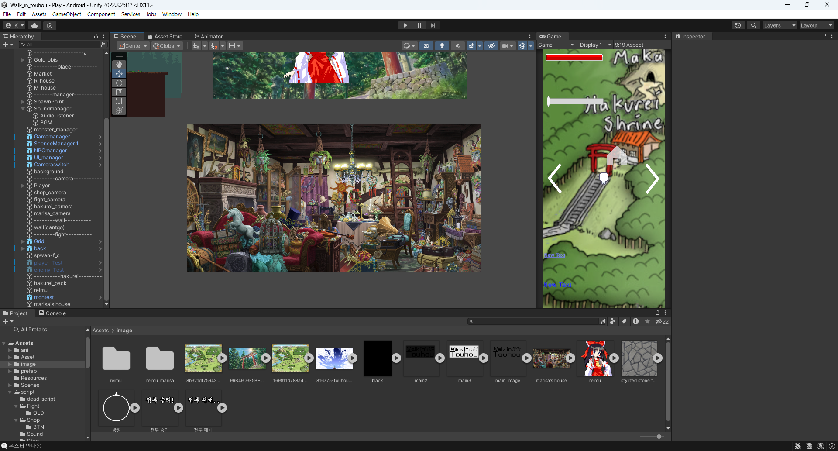Click left arrow in Game view
The height and width of the screenshot is (451, 838).
pos(555,179)
